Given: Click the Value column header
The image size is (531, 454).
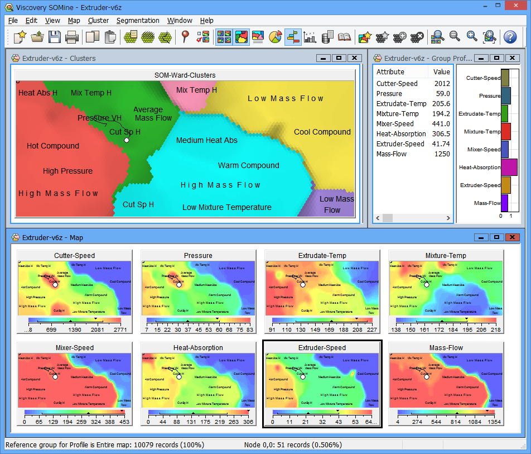Looking at the screenshot, I should click(x=441, y=72).
